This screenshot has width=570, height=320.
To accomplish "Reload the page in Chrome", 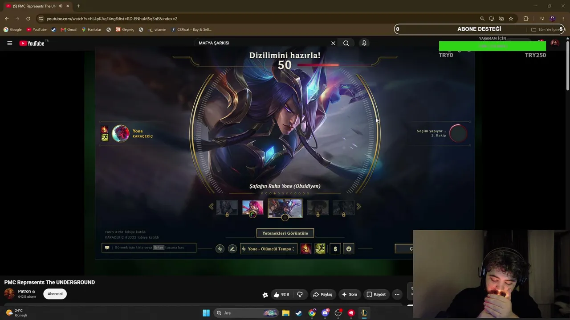I will click(28, 19).
